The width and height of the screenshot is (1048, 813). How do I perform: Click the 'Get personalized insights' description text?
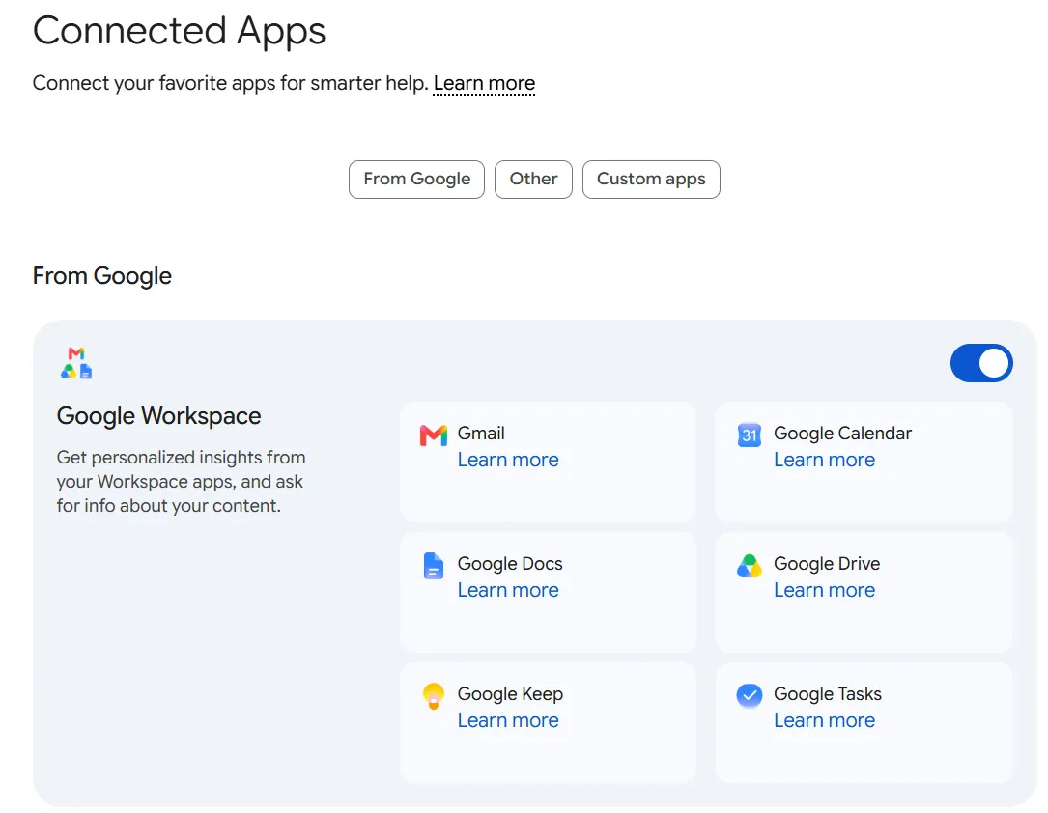pos(182,482)
